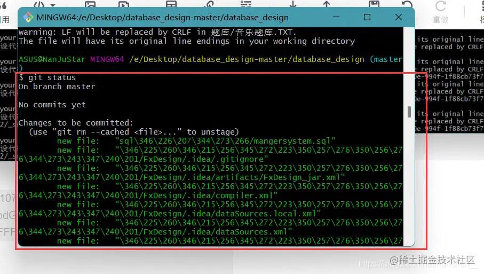Click the line ending in ".idea/.gitignore"
The height and width of the screenshot is (274, 484).
pos(143,159)
